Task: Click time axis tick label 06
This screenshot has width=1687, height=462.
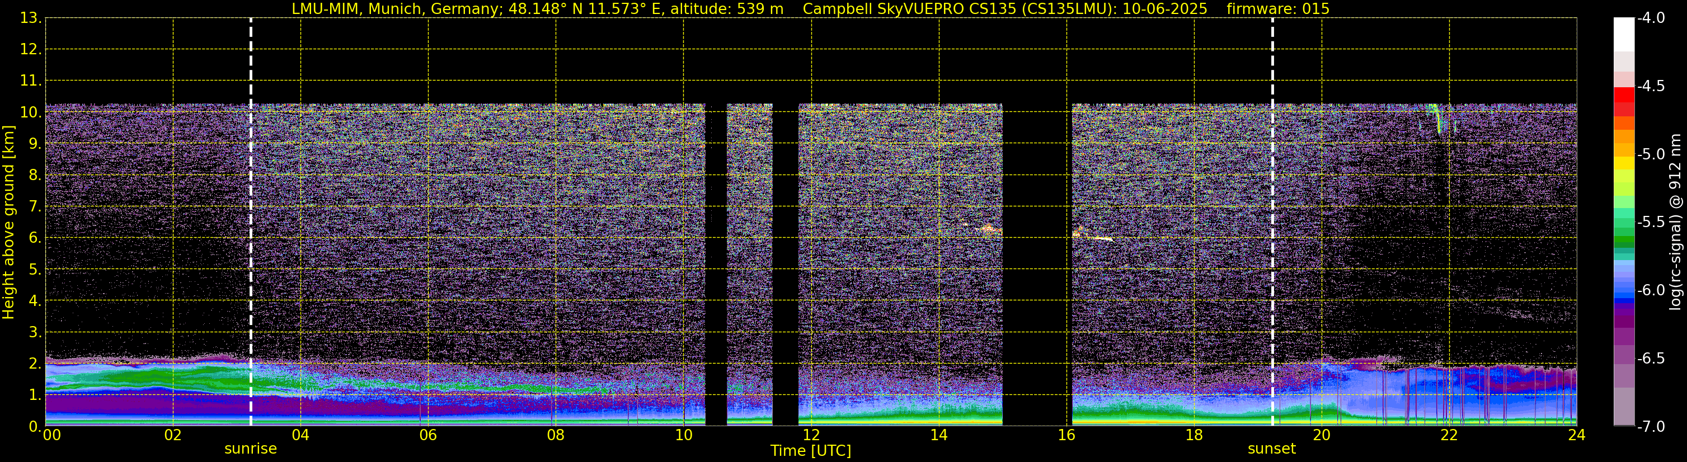Action: [x=428, y=435]
